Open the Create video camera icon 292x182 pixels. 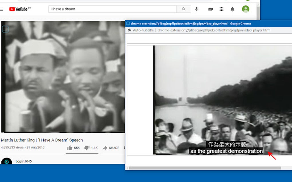(x=210, y=9)
